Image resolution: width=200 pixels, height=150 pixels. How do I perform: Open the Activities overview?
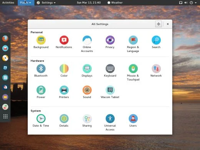tap(8, 3)
